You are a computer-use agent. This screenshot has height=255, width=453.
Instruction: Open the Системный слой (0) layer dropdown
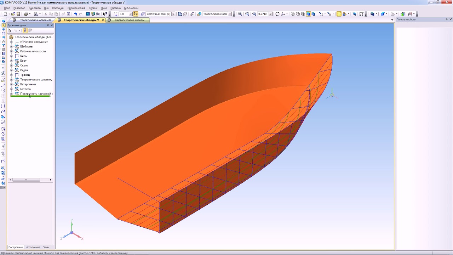173,14
